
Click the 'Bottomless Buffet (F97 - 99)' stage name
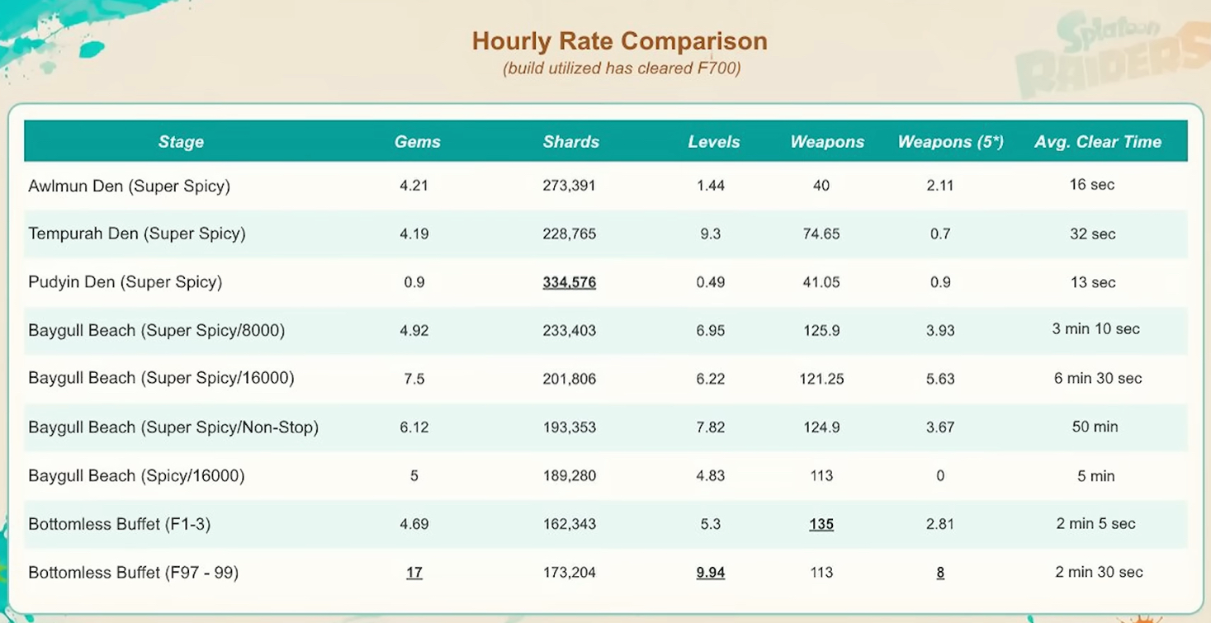tap(133, 573)
